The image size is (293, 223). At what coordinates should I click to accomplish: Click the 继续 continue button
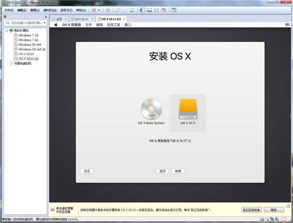pyautogui.click(x=178, y=171)
